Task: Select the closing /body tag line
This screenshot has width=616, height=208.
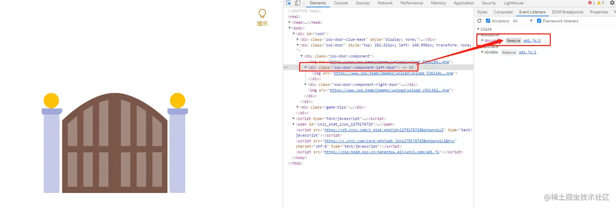Action: (x=299, y=158)
